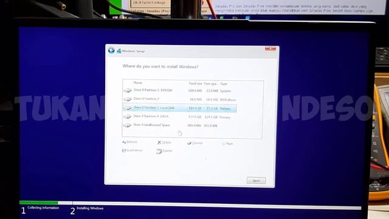Go back with the Windows Setup back arrow

pyautogui.click(x=111, y=50)
